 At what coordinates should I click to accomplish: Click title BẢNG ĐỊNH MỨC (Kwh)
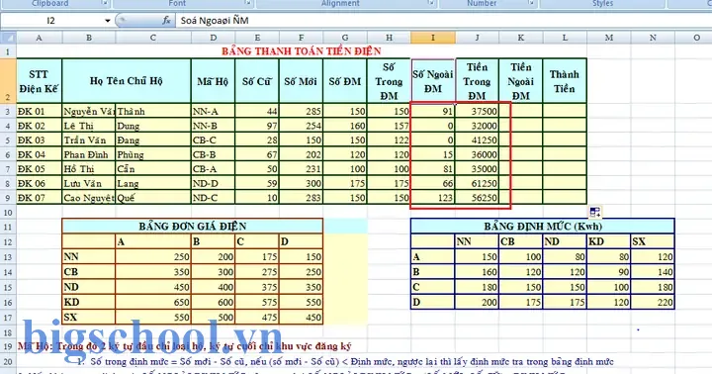coord(543,227)
